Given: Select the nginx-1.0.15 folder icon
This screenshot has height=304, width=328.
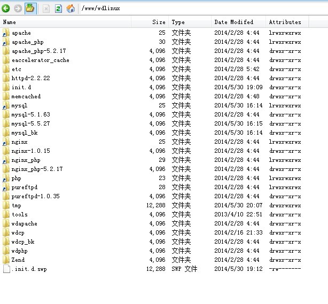Looking at the screenshot, I should (6, 151).
